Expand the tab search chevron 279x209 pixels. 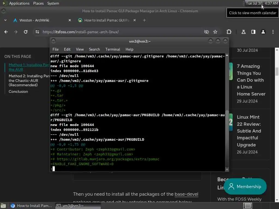point(5,20)
